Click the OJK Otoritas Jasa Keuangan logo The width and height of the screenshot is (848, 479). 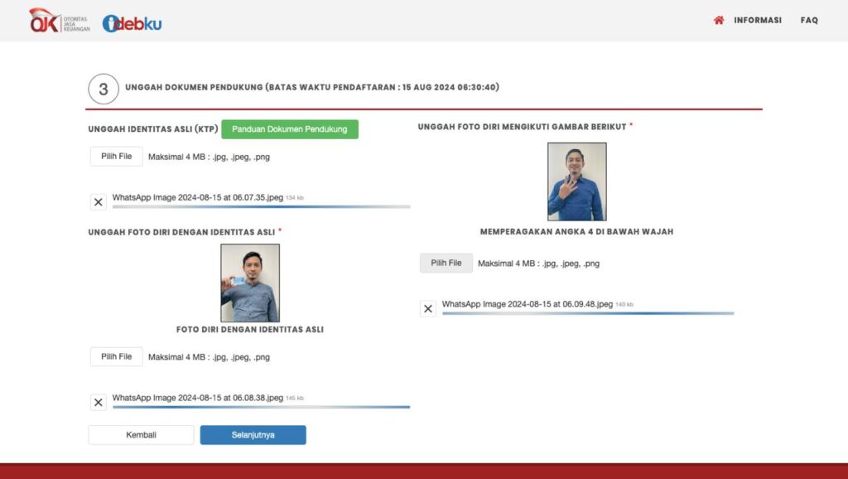click(x=60, y=21)
